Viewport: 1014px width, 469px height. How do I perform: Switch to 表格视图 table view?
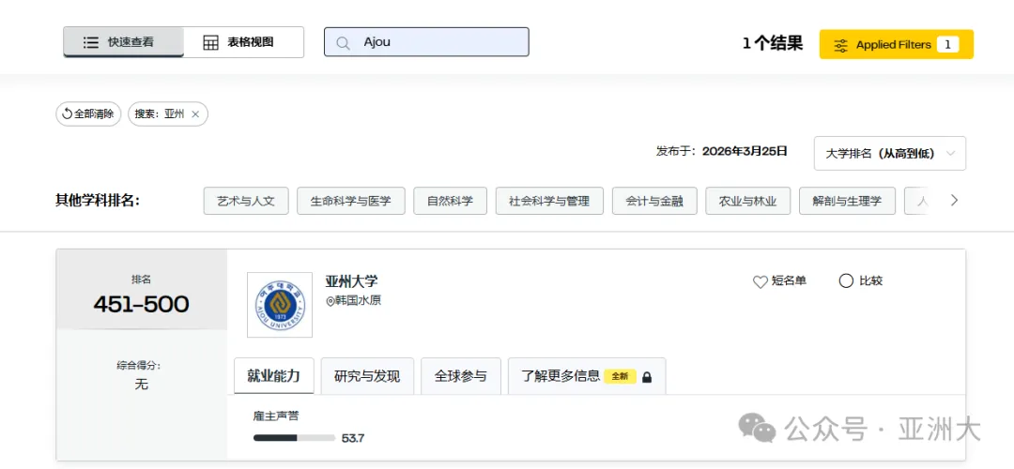pyautogui.click(x=244, y=42)
